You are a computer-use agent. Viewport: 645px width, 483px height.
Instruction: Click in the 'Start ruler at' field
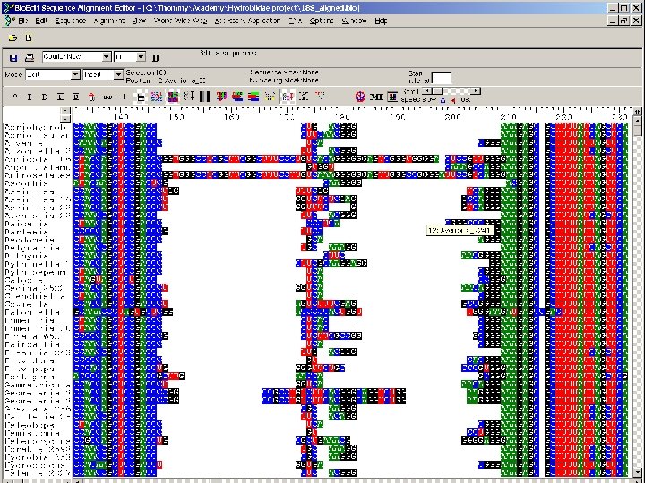tap(442, 78)
